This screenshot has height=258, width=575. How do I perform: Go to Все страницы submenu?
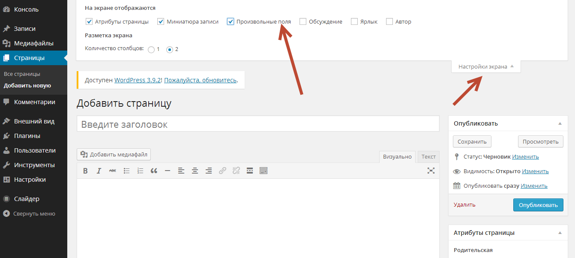[22, 74]
